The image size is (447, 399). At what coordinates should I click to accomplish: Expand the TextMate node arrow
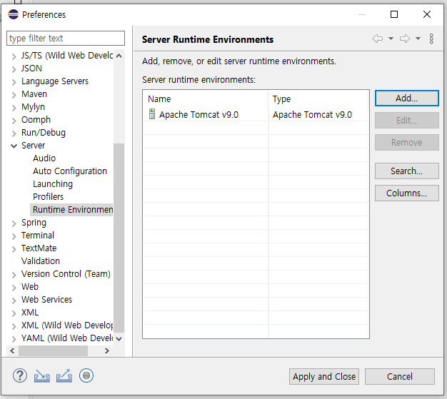[x=14, y=249]
